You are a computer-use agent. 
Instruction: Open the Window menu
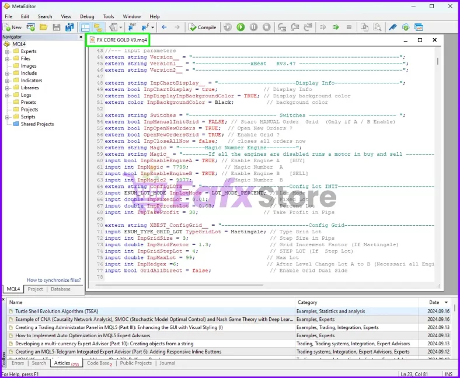(x=132, y=16)
